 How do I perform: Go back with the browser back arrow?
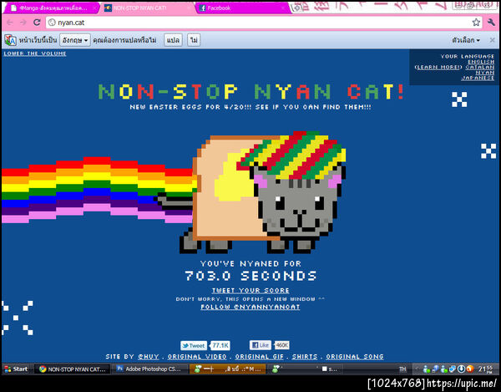click(x=9, y=23)
